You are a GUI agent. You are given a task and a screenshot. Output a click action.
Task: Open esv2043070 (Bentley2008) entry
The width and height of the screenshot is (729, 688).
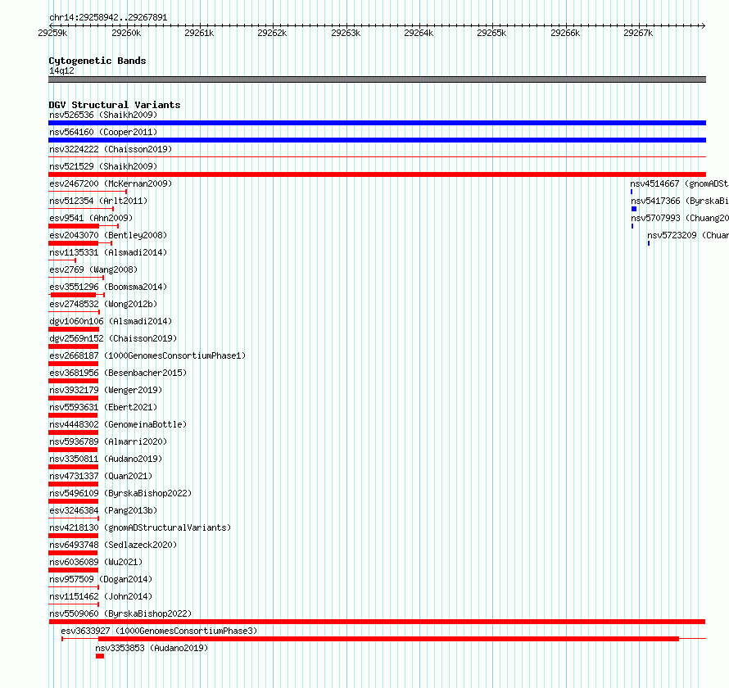tap(108, 235)
